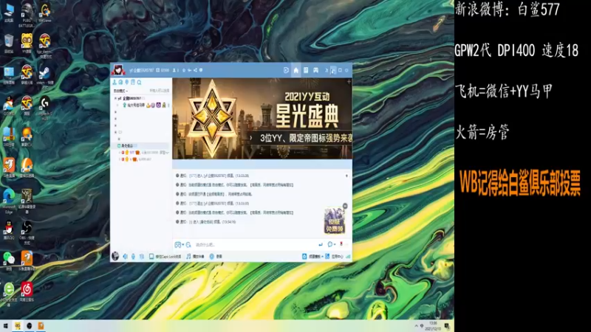Click the location pin icon above channel list

point(127,82)
